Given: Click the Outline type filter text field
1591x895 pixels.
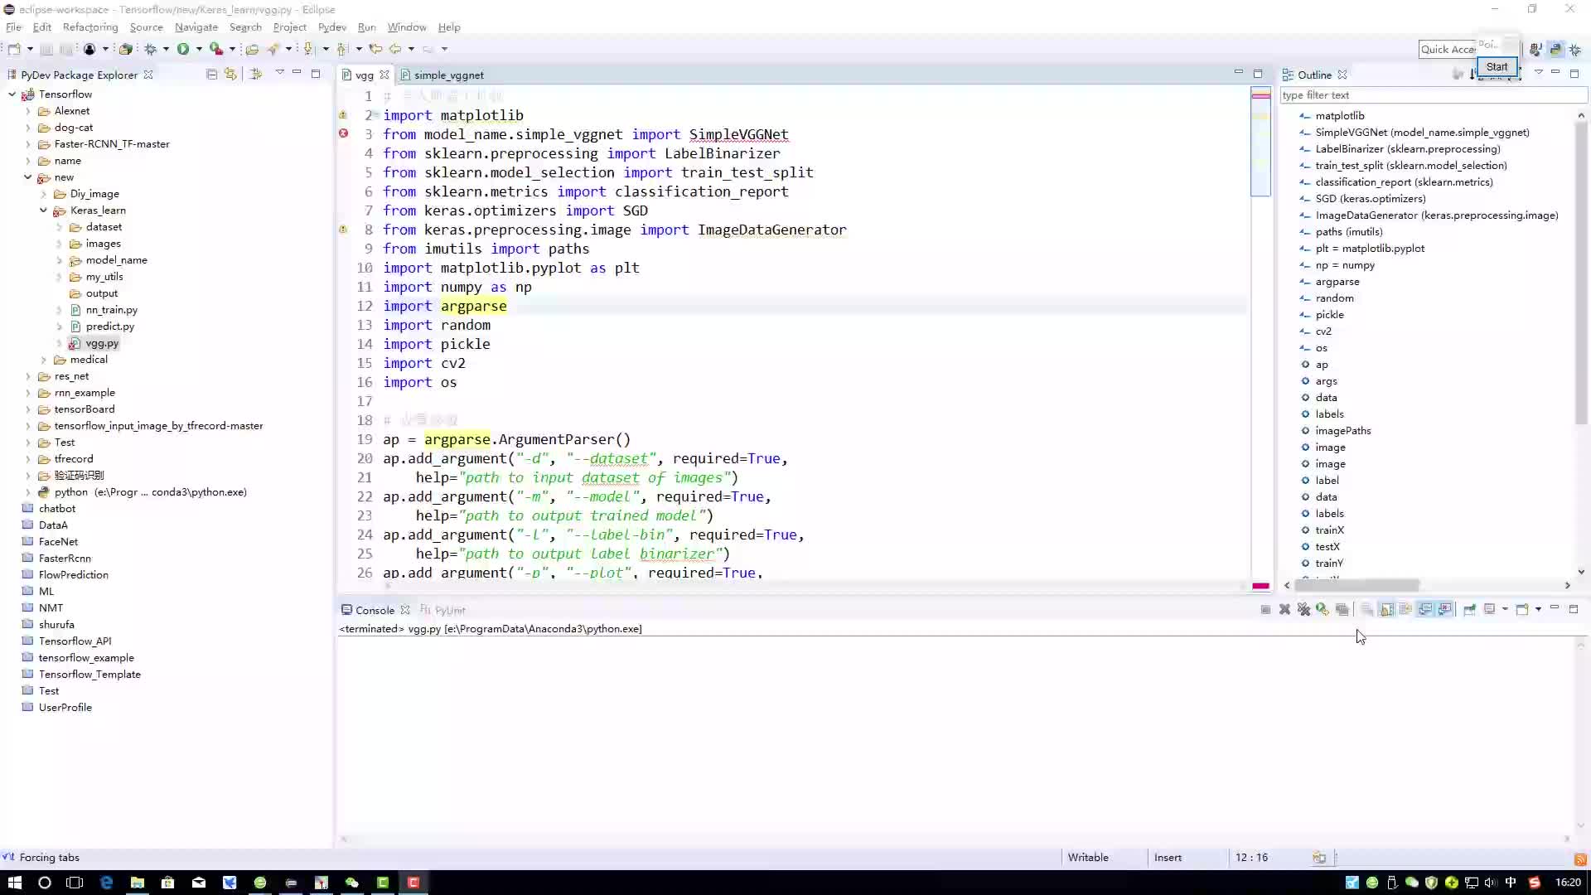Looking at the screenshot, I should (1432, 95).
